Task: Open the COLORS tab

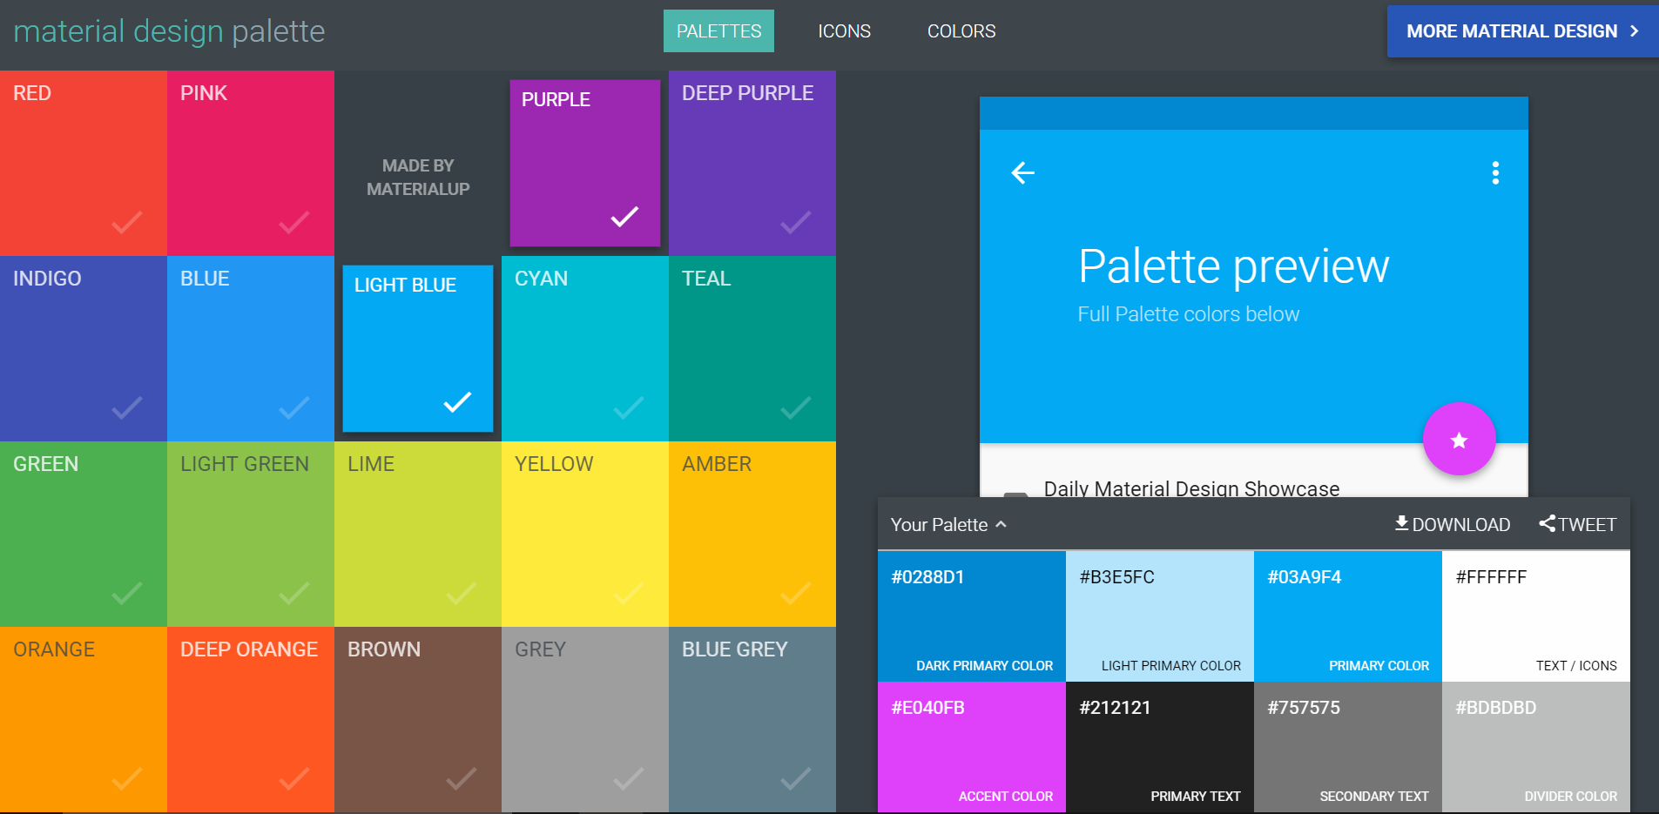Action: 961,31
